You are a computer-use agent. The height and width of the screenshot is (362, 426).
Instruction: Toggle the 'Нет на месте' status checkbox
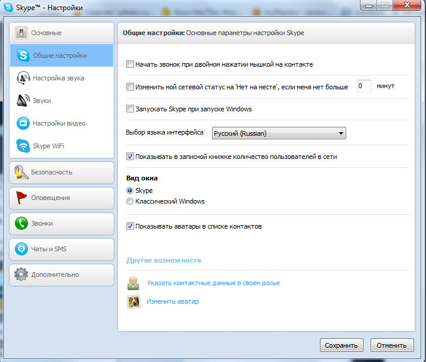[130, 87]
